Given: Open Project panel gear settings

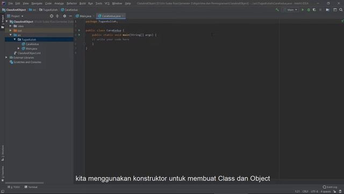Looking at the screenshot, I should click(x=64, y=16).
